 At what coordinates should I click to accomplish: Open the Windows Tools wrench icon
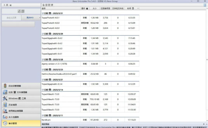click(x=5, y=98)
